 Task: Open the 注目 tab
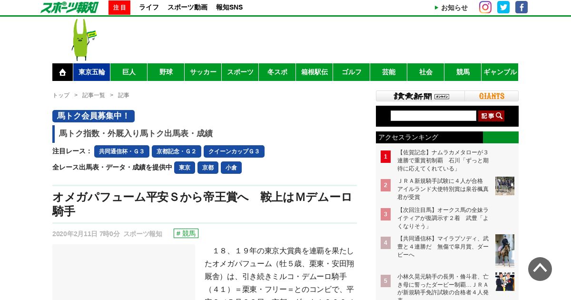tap(119, 8)
